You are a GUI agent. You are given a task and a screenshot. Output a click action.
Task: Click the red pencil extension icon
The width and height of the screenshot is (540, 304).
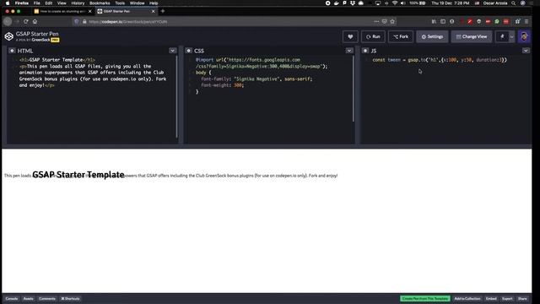point(470,21)
